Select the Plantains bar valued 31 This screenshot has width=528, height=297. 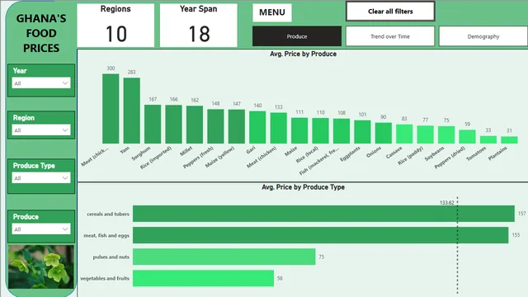pos(509,140)
